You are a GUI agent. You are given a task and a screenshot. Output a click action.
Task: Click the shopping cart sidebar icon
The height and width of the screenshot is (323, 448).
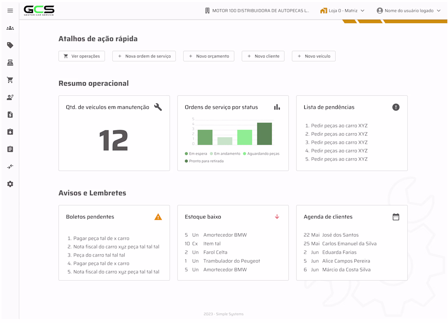click(x=10, y=80)
